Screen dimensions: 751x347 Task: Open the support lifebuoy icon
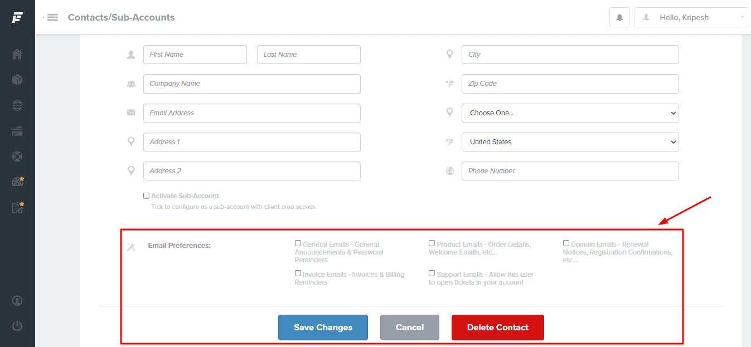pos(17,157)
